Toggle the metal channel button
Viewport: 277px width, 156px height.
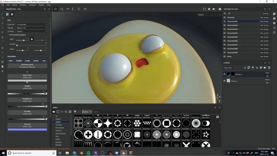35,61
